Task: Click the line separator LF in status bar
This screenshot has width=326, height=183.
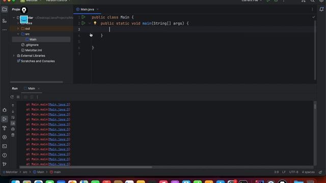Action: 284,172
